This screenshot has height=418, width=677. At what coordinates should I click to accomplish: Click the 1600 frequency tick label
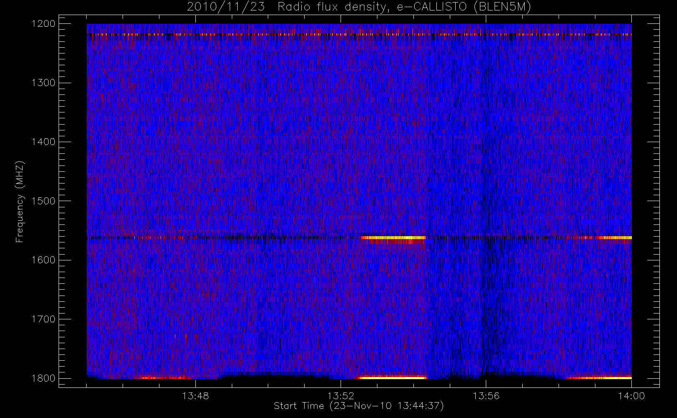tap(44, 260)
